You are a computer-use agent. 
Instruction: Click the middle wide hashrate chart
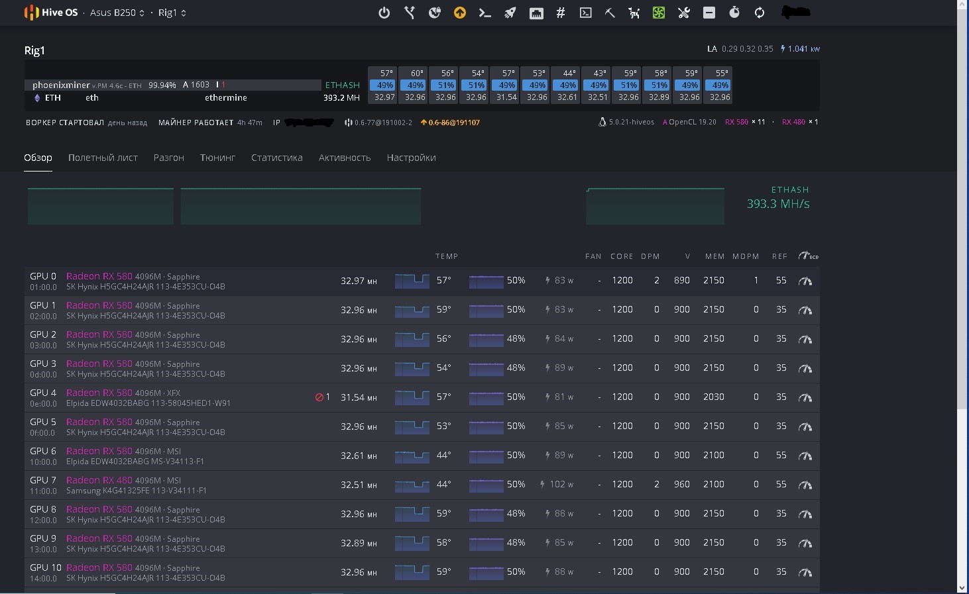click(x=301, y=206)
